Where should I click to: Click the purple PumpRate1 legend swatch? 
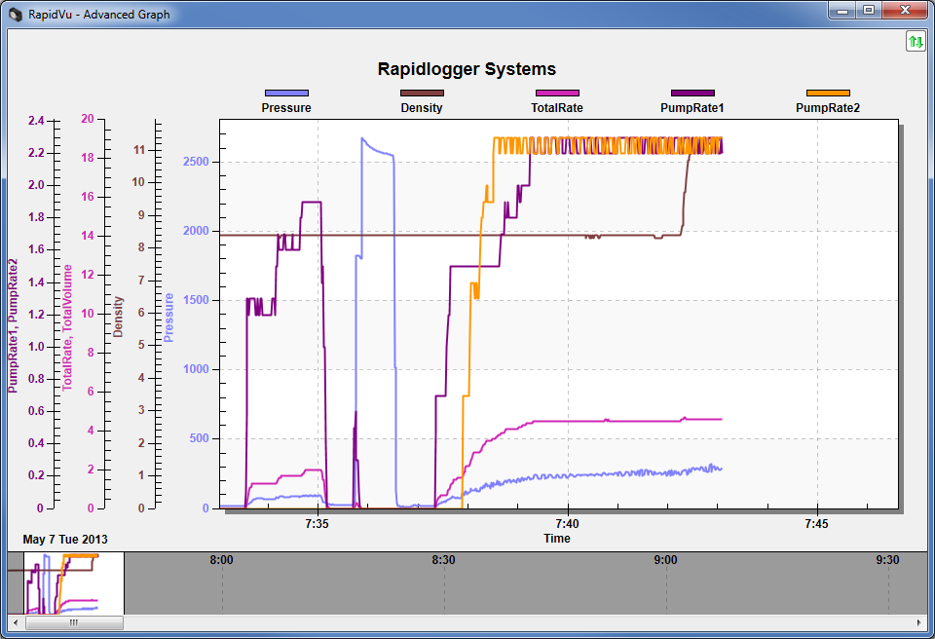point(692,94)
